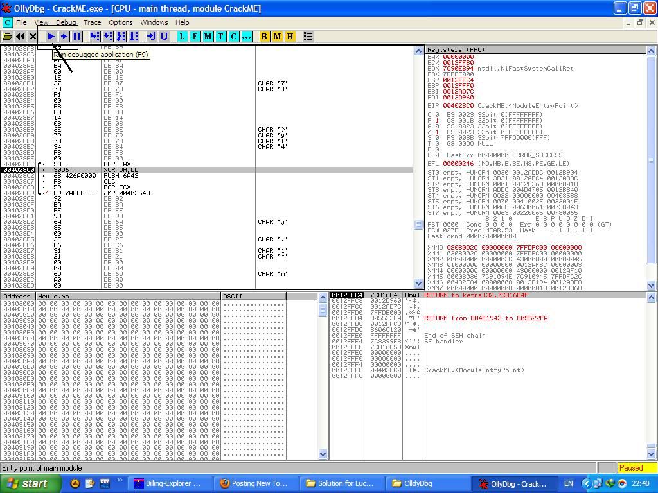Show Threads window with the T icon
This screenshot has width=658, height=493.
pyautogui.click(x=221, y=37)
